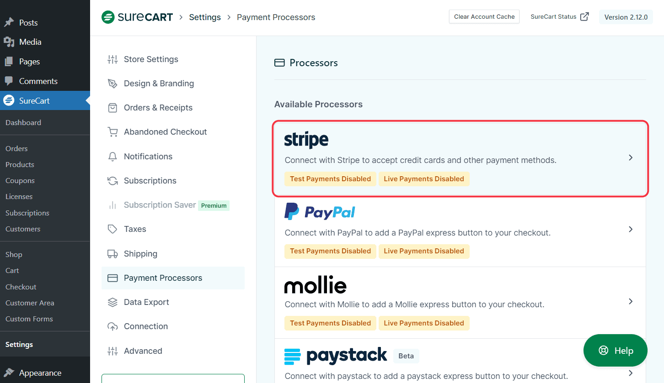664x383 pixels.
Task: Click the Posts pin icon in the WordPress menu
Action: 9,22
